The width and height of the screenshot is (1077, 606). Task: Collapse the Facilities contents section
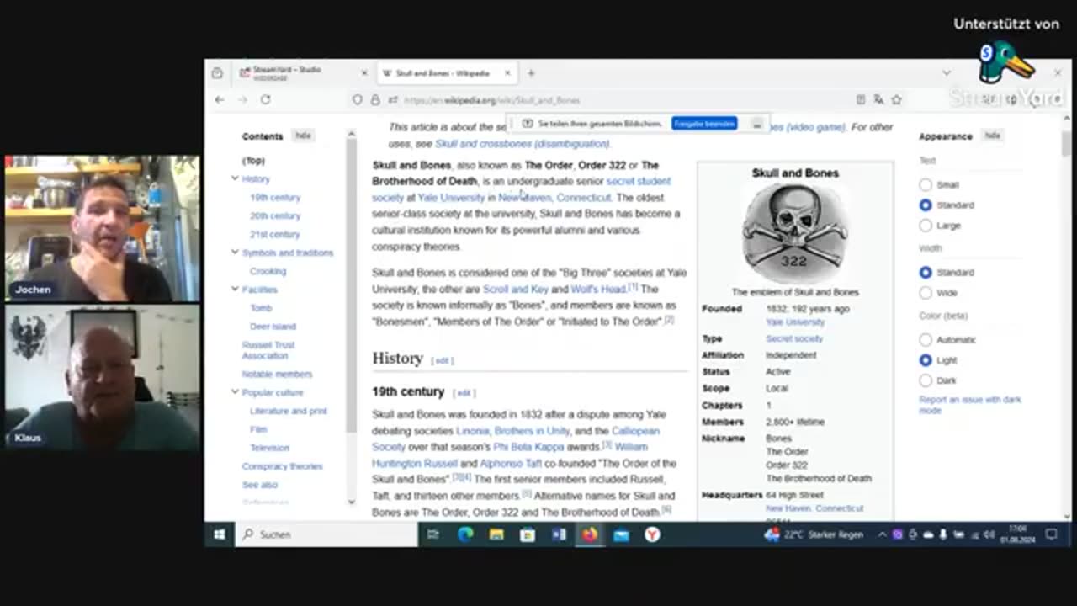[x=235, y=289]
